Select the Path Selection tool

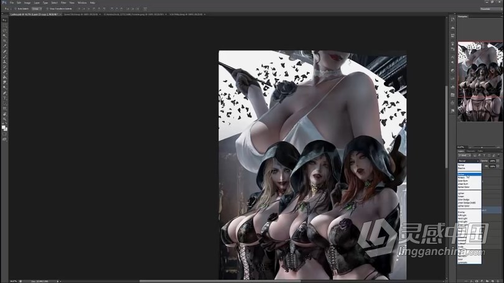tap(4, 103)
